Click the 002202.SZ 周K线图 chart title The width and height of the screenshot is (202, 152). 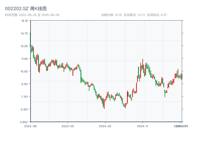[26, 9]
